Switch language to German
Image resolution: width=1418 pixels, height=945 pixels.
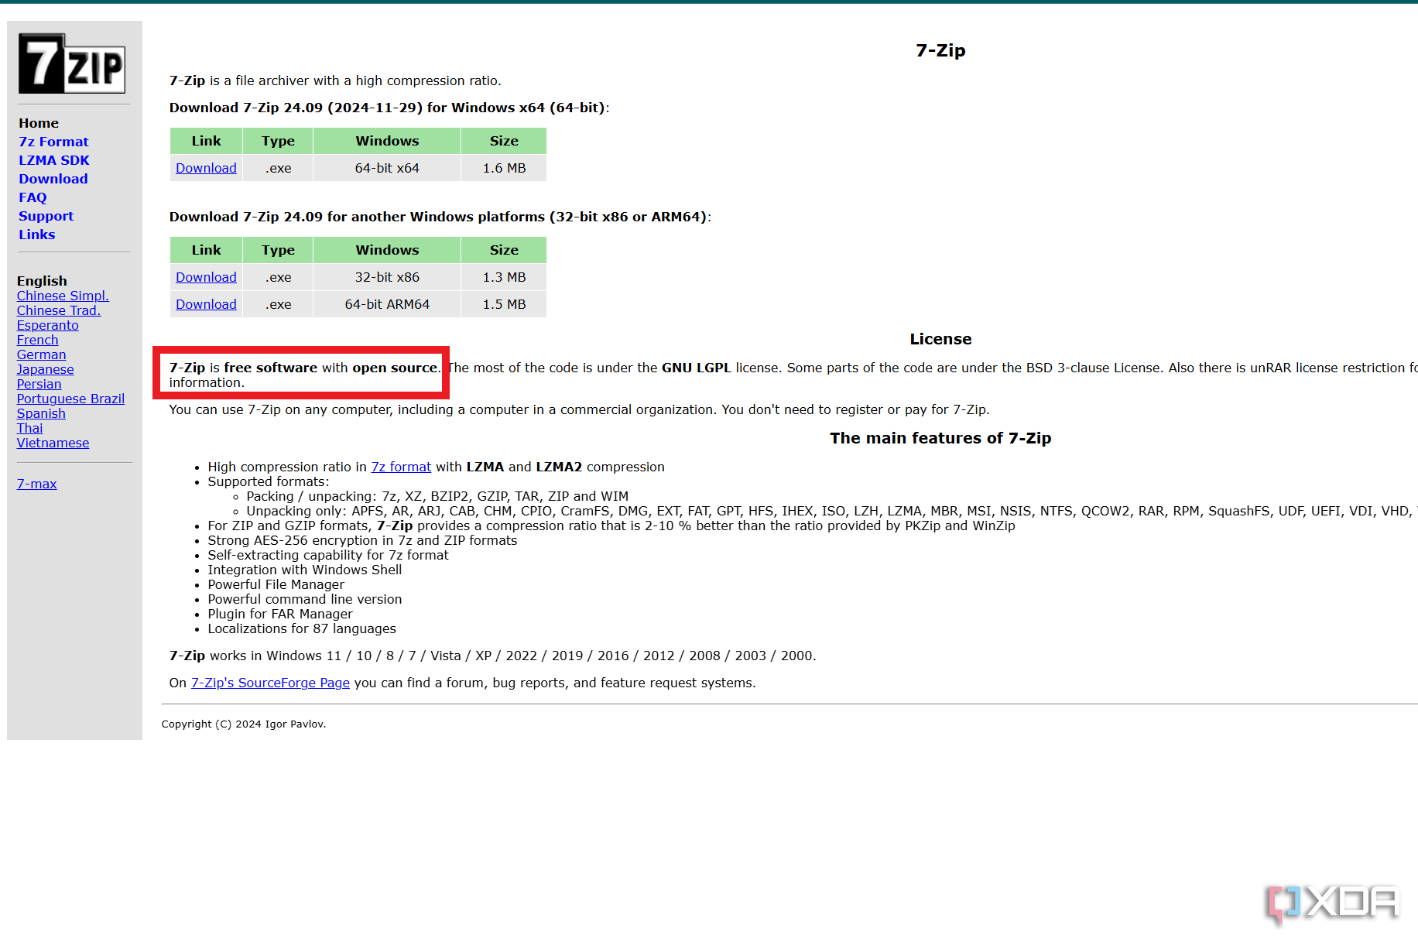[x=41, y=354]
